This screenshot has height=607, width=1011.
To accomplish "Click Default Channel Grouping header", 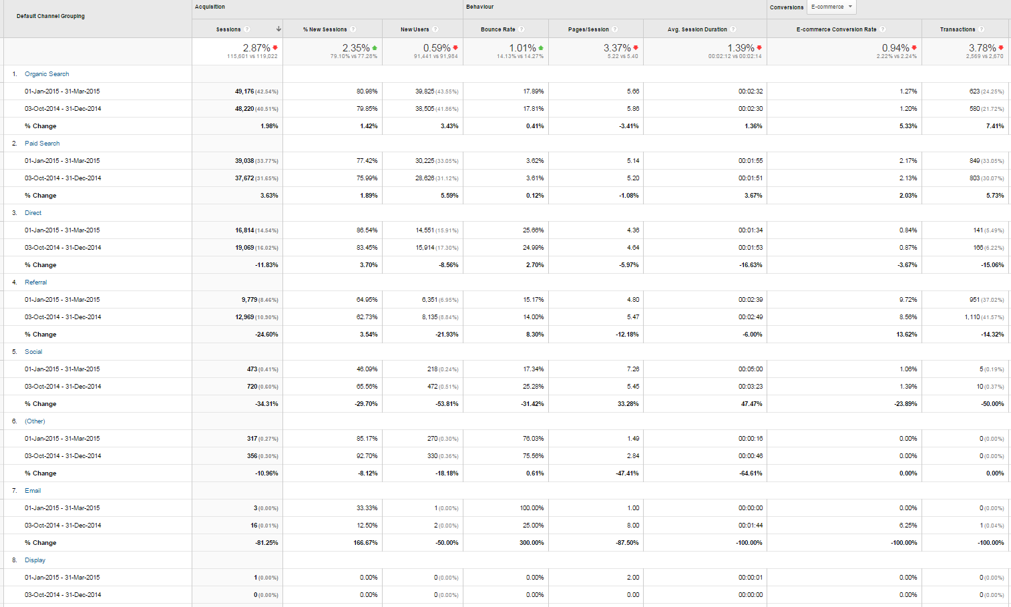I will pos(51,16).
